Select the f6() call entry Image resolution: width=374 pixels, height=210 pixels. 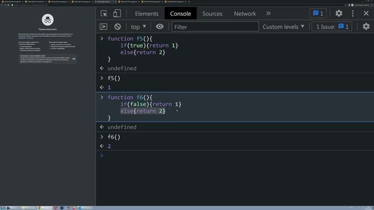tap(114, 137)
